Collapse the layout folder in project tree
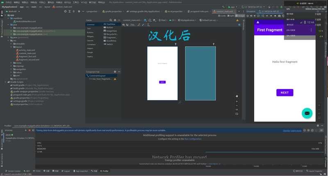Image resolution: width=328 pixels, height=176 pixels. tap(11, 47)
